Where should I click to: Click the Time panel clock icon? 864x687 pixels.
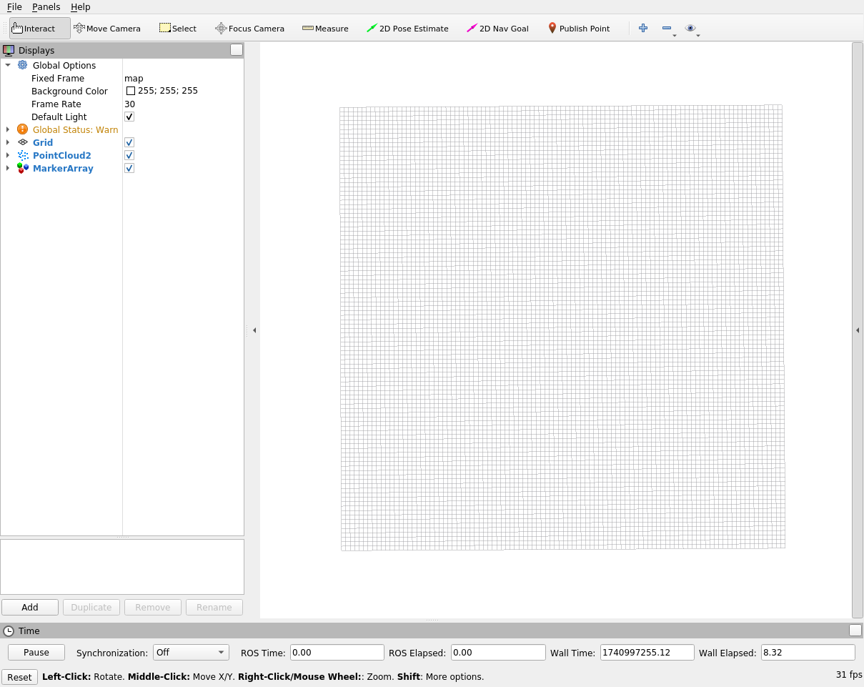9,631
